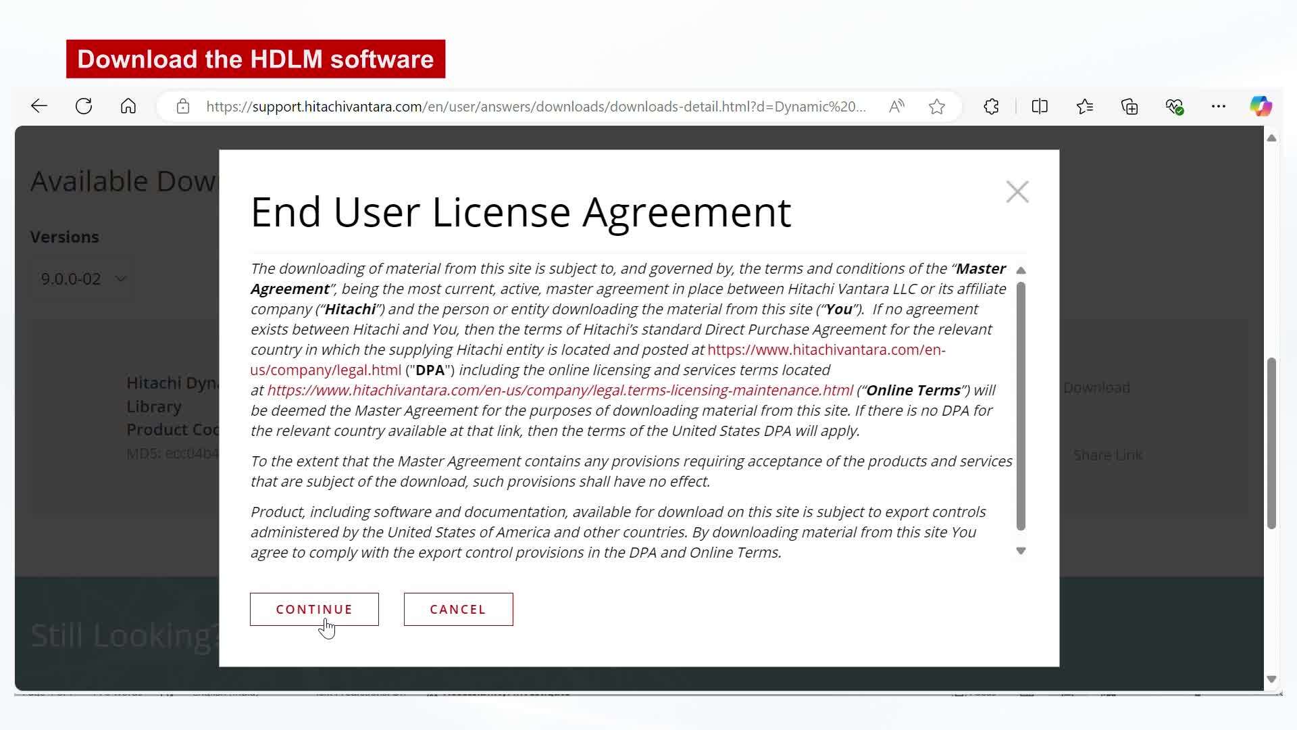Open the Collections icon
The height and width of the screenshot is (730, 1297).
(1129, 106)
